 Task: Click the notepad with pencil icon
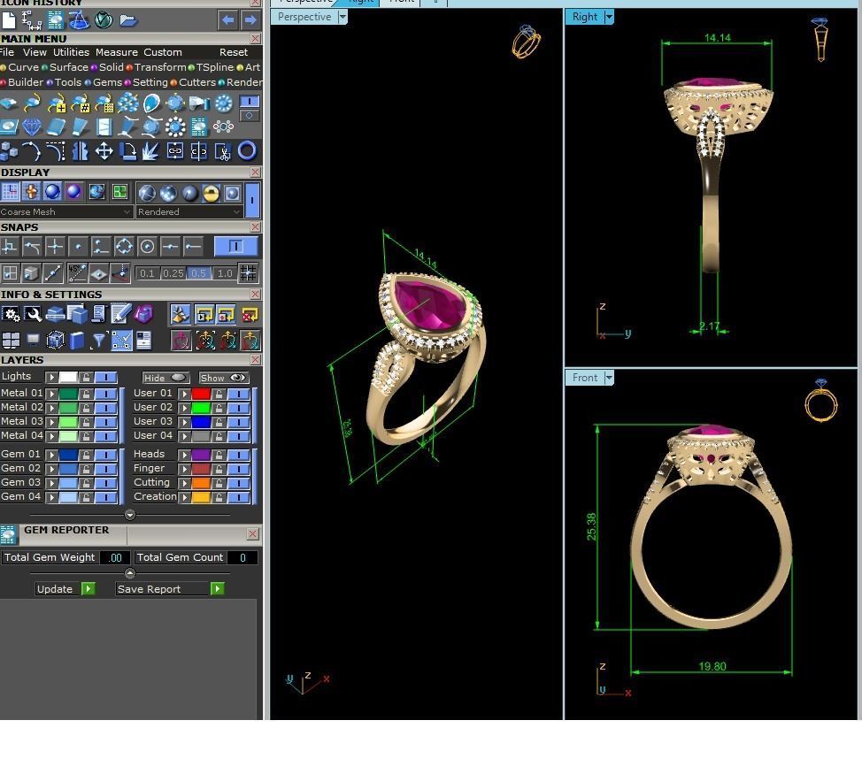coord(120,314)
